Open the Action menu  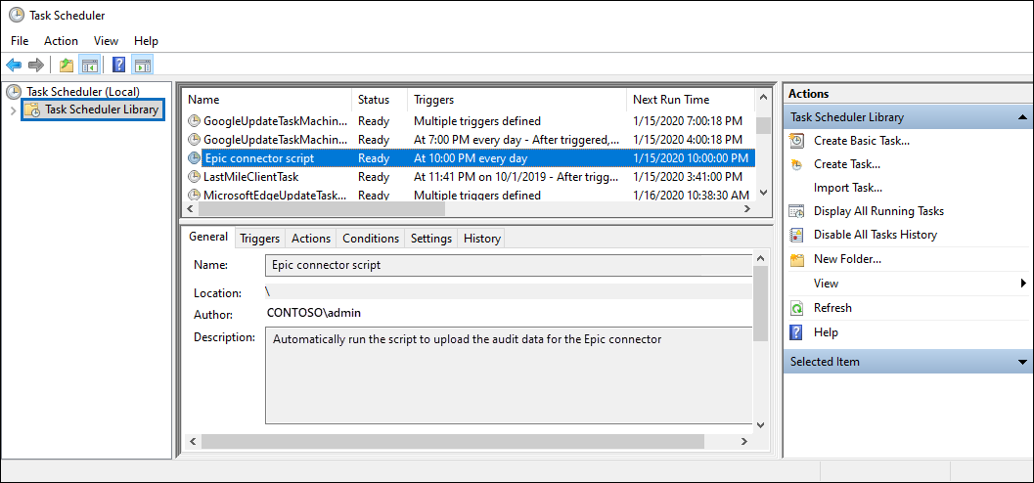[62, 41]
